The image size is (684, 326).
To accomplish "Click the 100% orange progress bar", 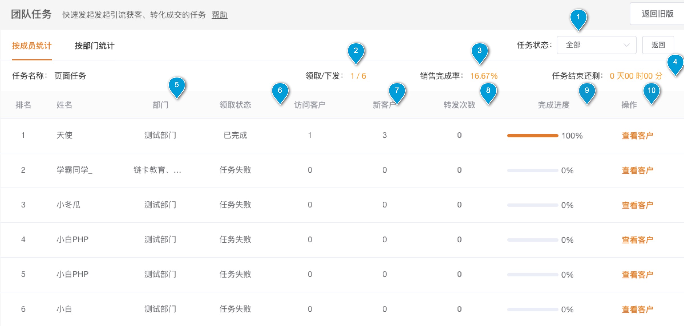I will pyautogui.click(x=532, y=136).
